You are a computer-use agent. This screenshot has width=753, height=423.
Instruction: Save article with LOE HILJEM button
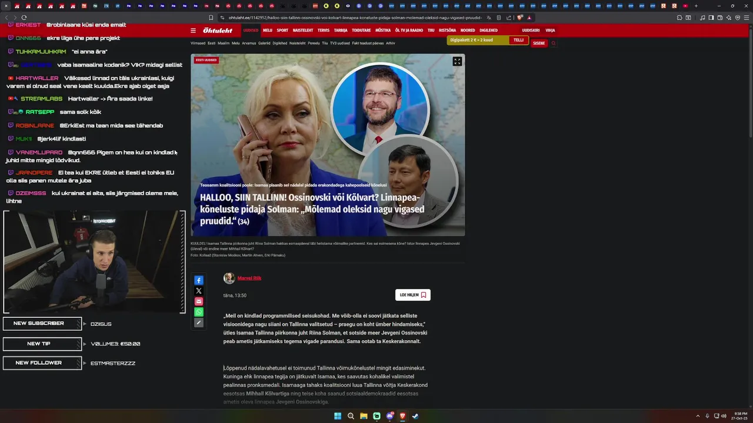point(413,295)
